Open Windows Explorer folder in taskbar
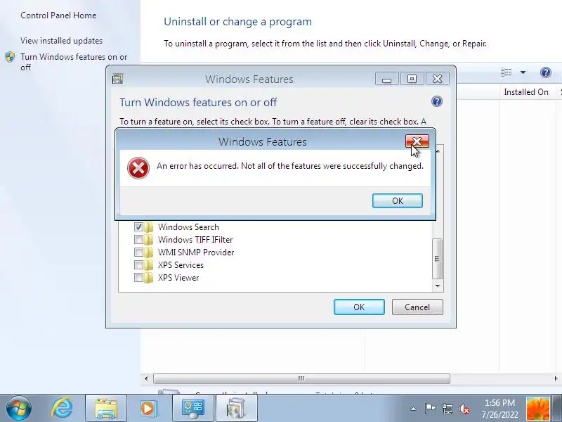The height and width of the screenshot is (422, 562). [x=106, y=409]
